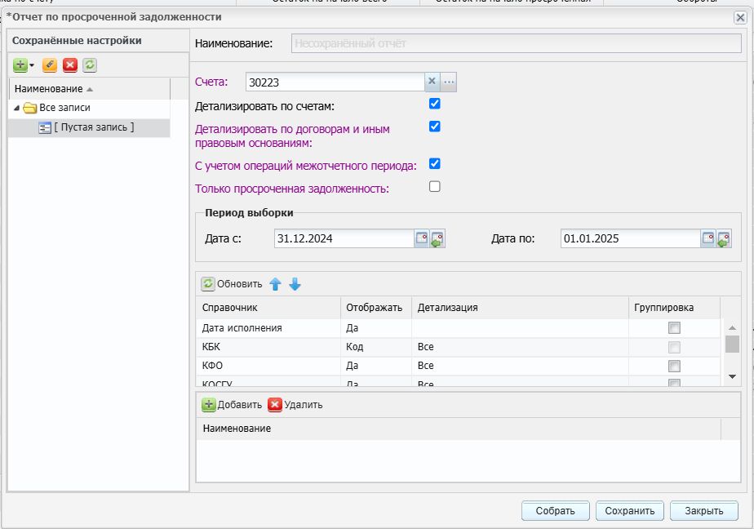Click the Добавить button
This screenshot has height=529, width=754.
tap(232, 404)
